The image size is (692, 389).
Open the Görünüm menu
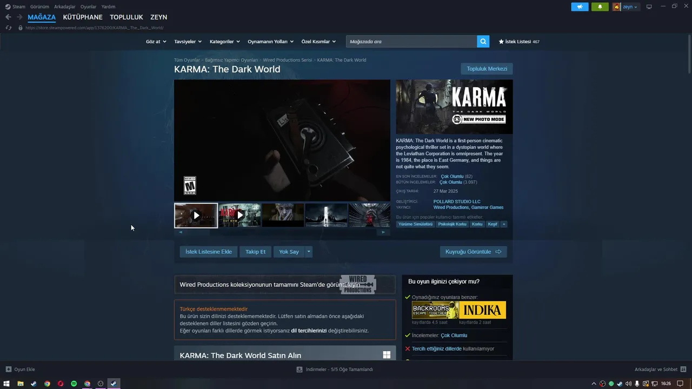(39, 6)
